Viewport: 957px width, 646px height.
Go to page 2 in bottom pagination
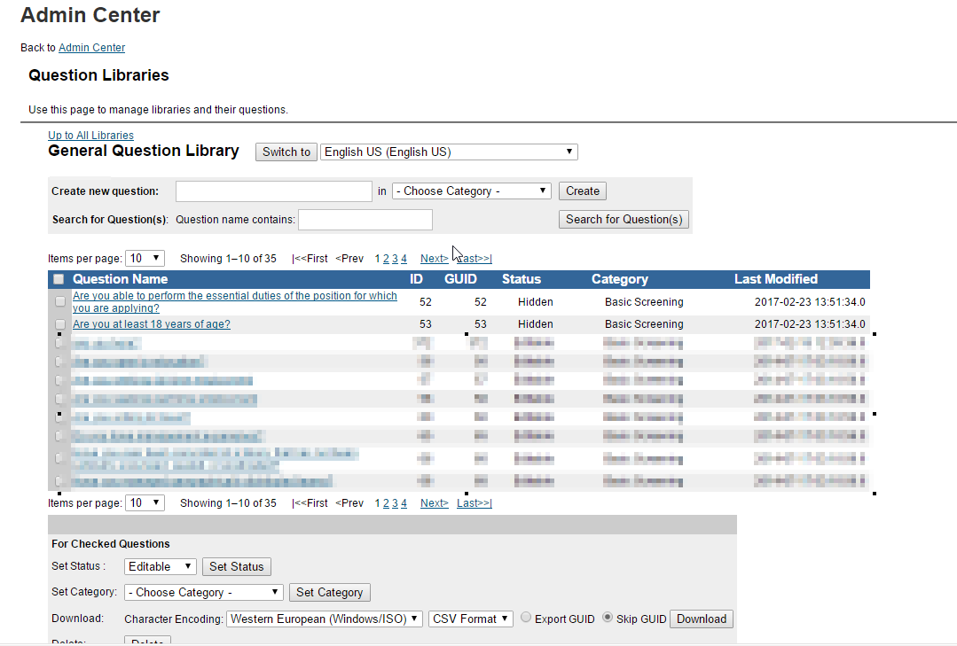click(x=386, y=503)
